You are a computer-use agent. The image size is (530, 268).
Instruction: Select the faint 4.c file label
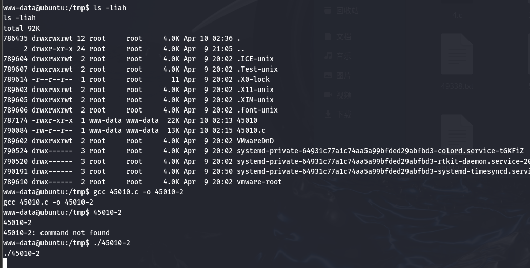coord(457,15)
